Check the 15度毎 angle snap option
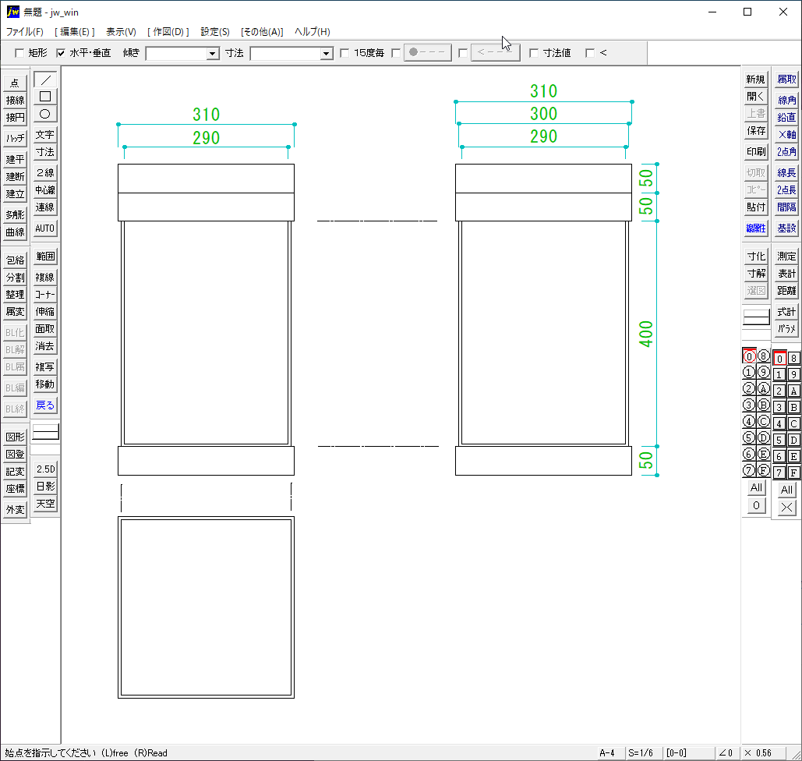Screen dimensions: 802x761 344,52
